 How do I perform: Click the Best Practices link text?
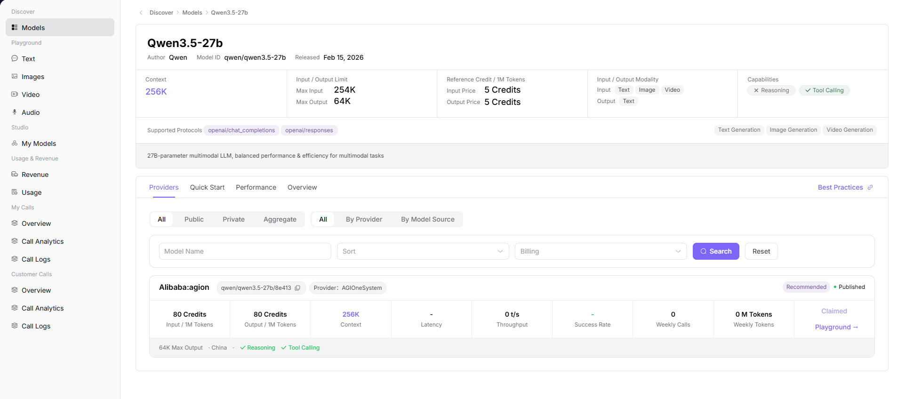[840, 187]
